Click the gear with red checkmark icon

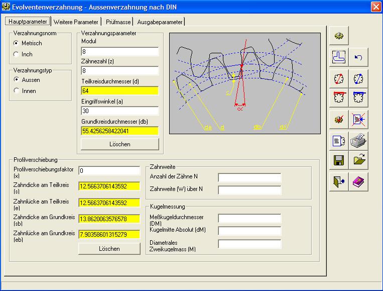[x=339, y=119]
